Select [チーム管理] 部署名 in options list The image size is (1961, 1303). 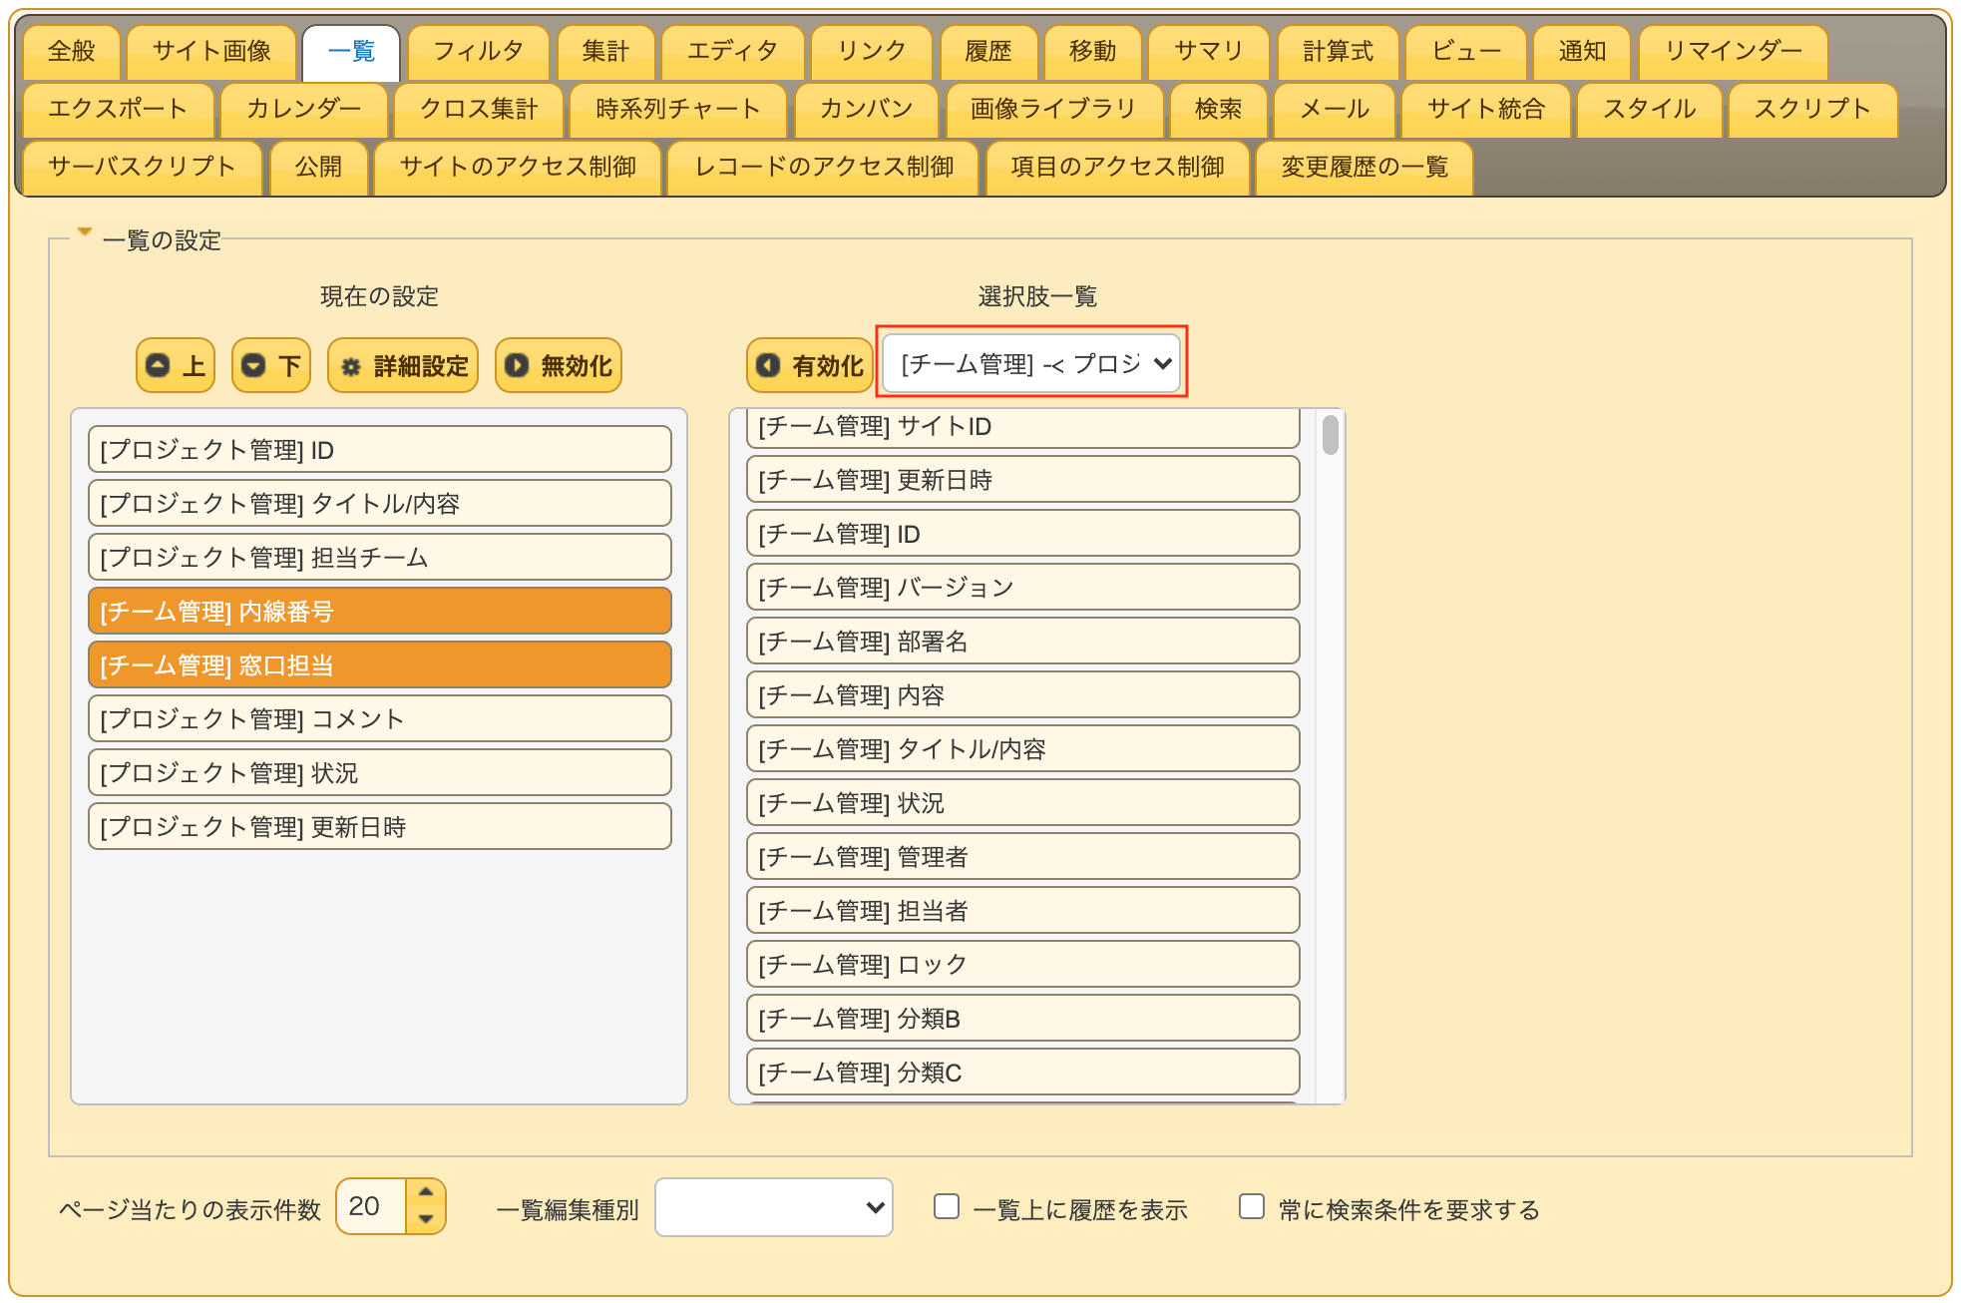click(x=1023, y=642)
